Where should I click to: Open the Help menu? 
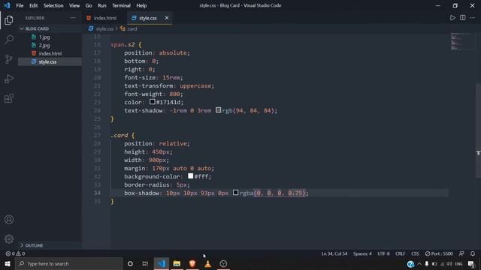[141, 5]
